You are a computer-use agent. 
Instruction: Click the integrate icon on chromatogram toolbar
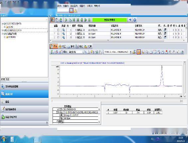coord(52,52)
